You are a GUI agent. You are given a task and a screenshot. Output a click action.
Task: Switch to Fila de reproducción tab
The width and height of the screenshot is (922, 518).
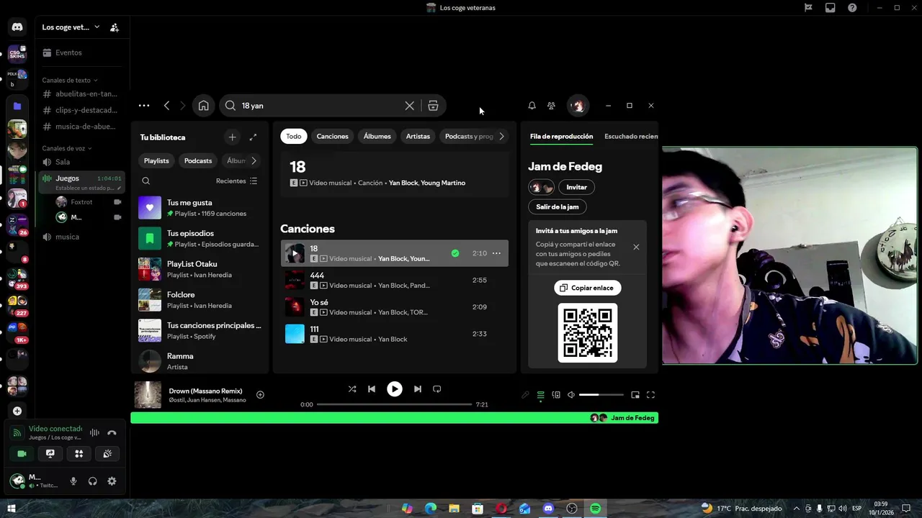tap(561, 136)
